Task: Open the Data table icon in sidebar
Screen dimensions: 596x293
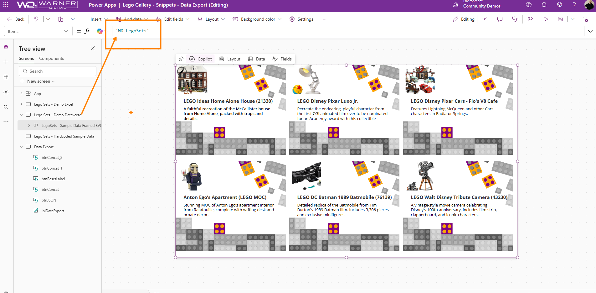Action: click(x=6, y=77)
